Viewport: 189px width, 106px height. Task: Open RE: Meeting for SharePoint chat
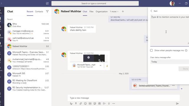(x=28, y=82)
